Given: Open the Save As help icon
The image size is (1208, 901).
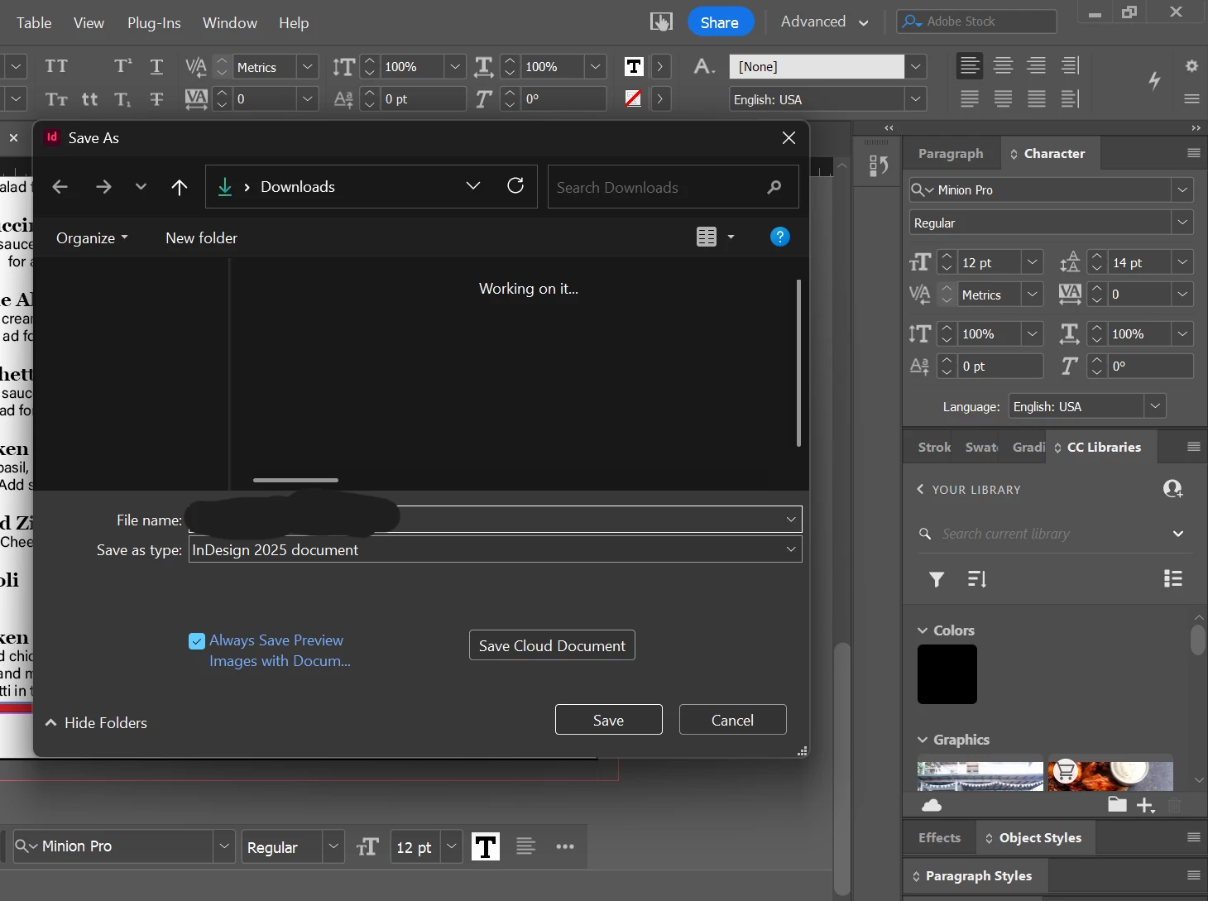Looking at the screenshot, I should [x=779, y=237].
